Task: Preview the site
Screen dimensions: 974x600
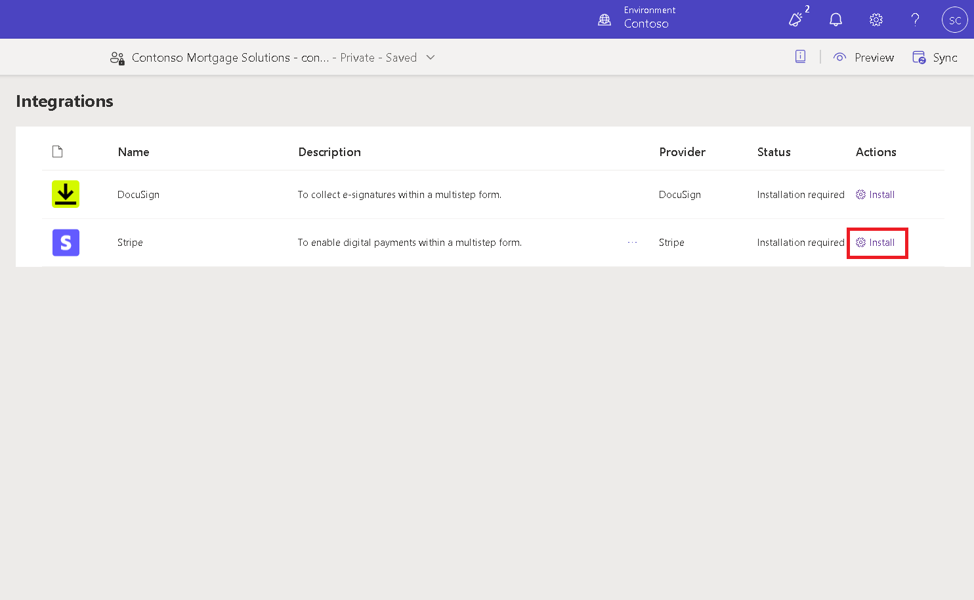Action: 864,58
